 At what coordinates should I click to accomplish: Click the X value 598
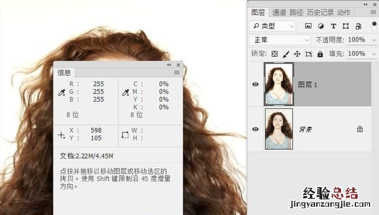click(96, 130)
